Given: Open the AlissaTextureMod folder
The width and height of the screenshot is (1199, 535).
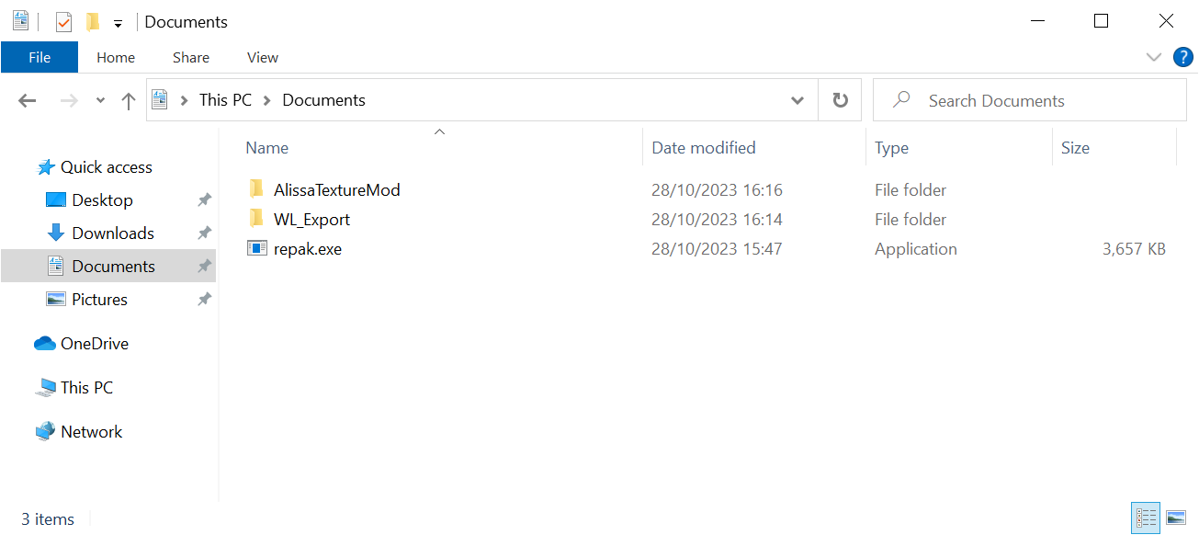Looking at the screenshot, I should [x=336, y=190].
